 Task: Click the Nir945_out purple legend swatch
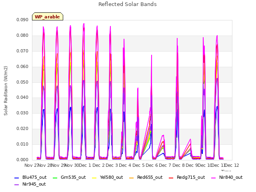pos(17,185)
